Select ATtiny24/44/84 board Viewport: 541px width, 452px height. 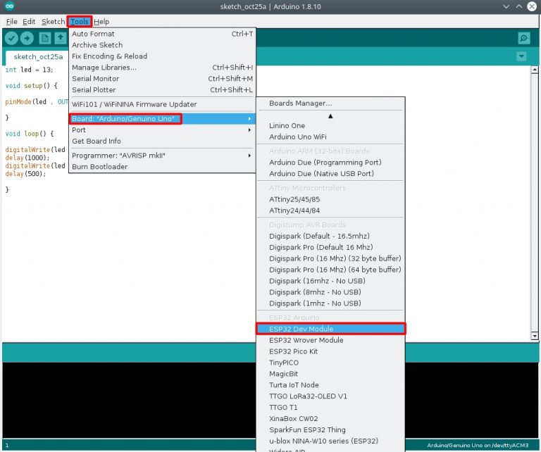tap(330, 211)
